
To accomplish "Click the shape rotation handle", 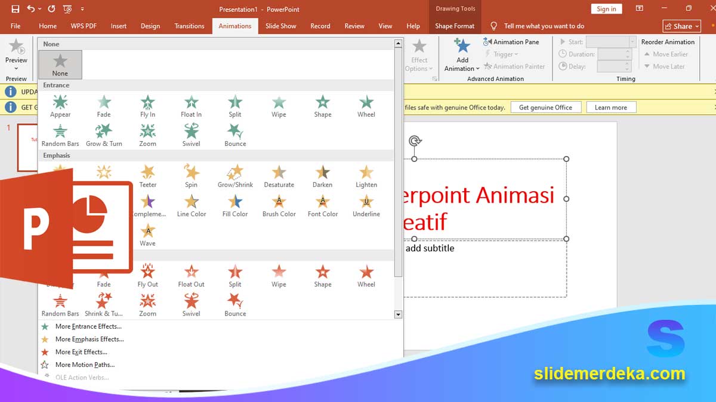I will [415, 141].
